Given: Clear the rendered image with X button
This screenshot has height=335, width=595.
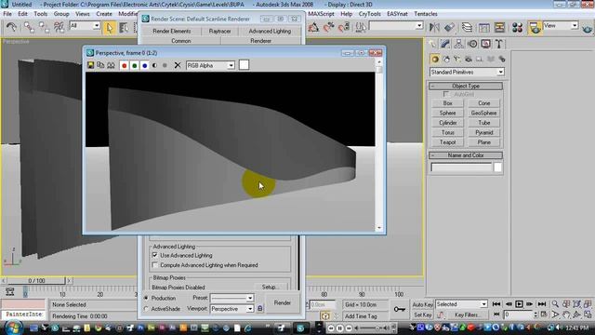Looking at the screenshot, I should click(x=178, y=65).
